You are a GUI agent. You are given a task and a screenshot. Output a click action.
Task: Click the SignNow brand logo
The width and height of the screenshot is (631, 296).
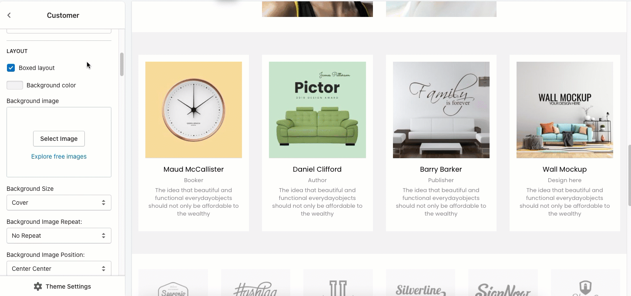pyautogui.click(x=503, y=289)
